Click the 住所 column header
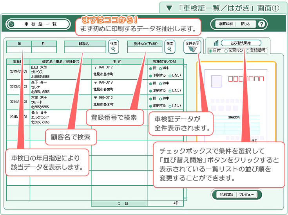The image size is (288, 215). [119, 61]
